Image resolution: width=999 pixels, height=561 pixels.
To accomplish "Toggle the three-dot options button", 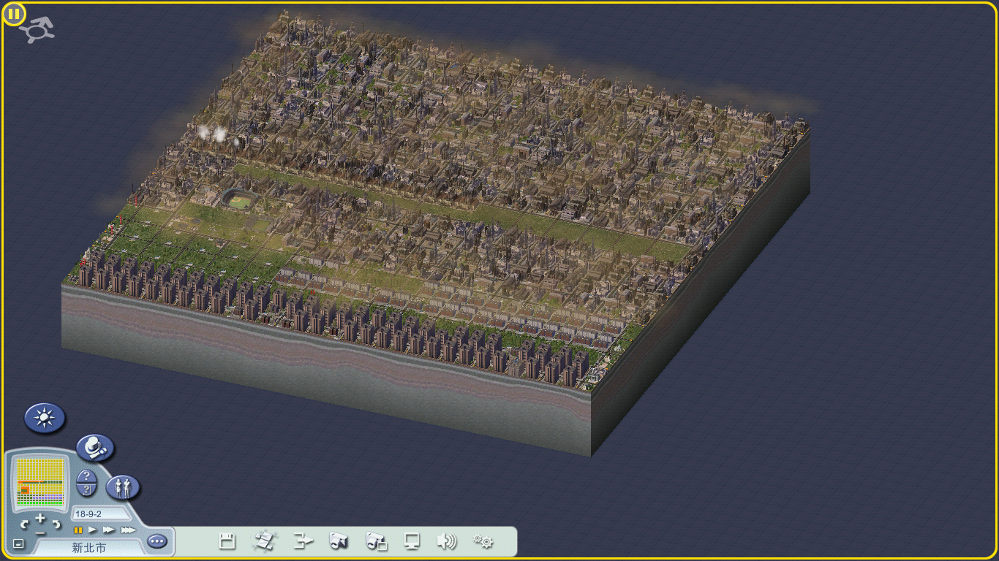I will point(157,541).
